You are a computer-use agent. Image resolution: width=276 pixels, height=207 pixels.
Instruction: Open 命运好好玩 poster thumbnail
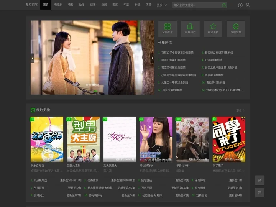coord(156,139)
